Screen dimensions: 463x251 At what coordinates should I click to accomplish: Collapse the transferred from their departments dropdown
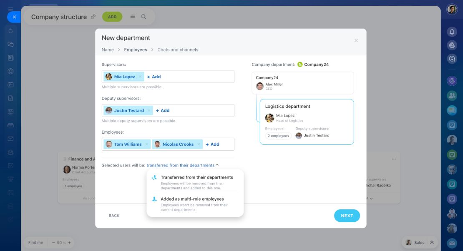182,165
